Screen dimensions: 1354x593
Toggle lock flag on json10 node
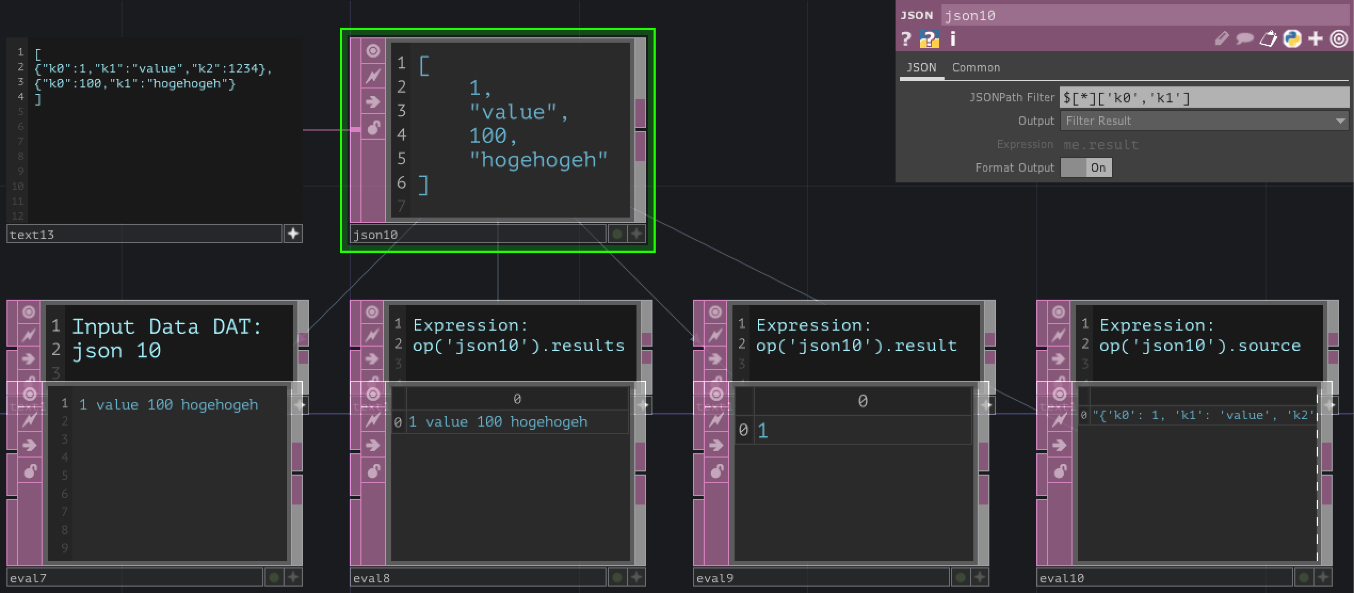tap(373, 128)
